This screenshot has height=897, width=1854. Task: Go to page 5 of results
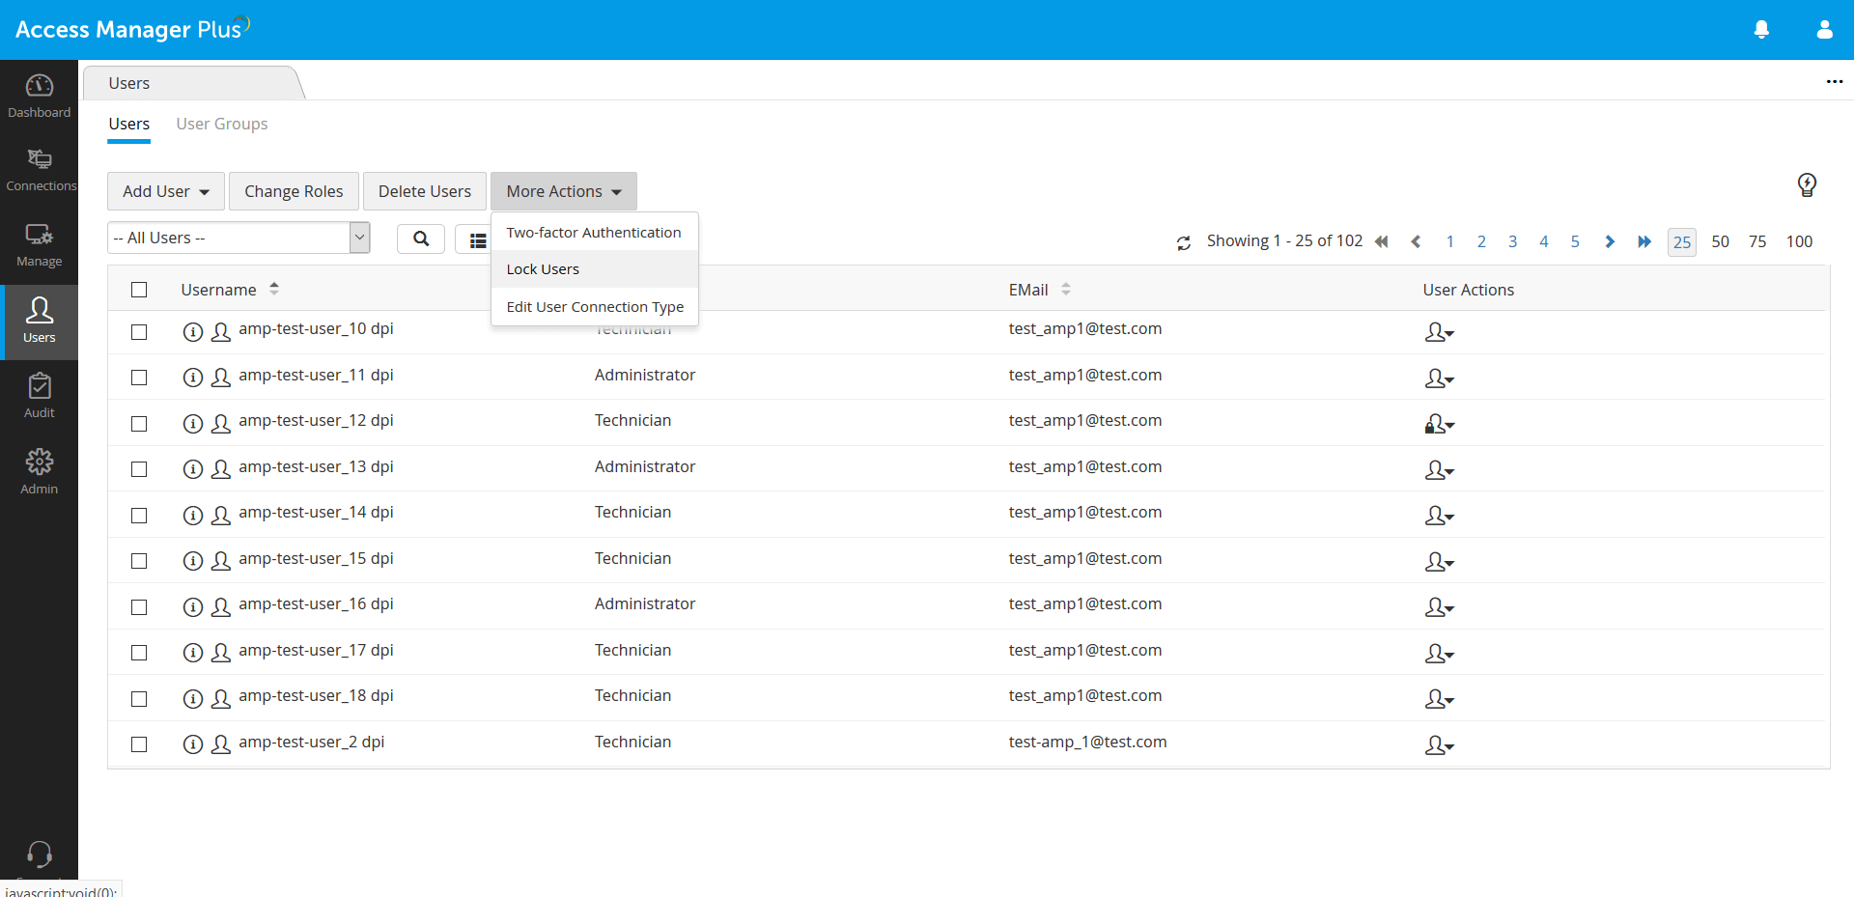pyautogui.click(x=1575, y=241)
